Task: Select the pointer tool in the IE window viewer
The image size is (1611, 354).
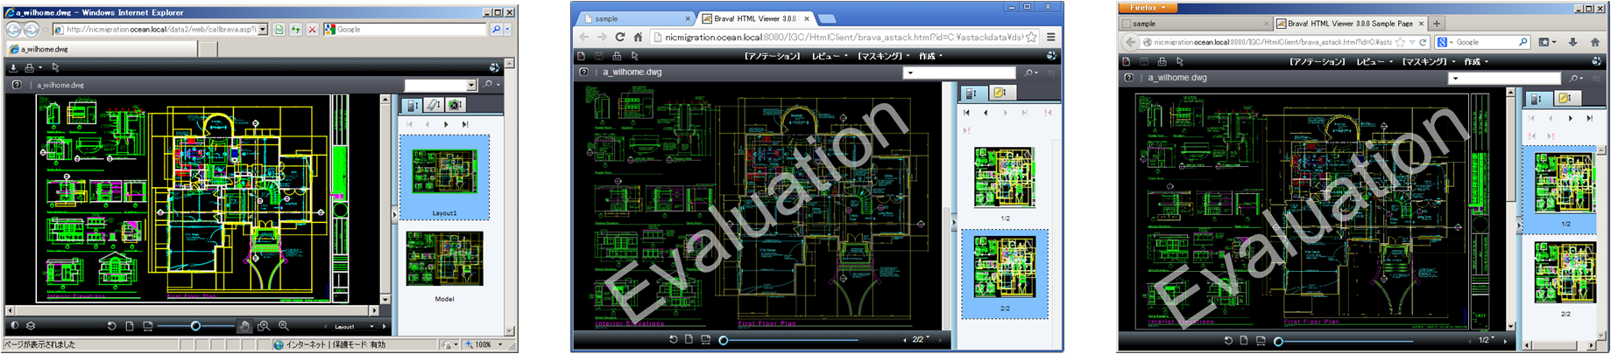Action: [55, 67]
